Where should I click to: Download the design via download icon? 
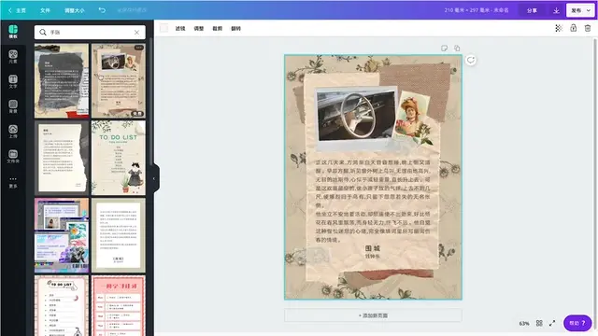(556, 10)
